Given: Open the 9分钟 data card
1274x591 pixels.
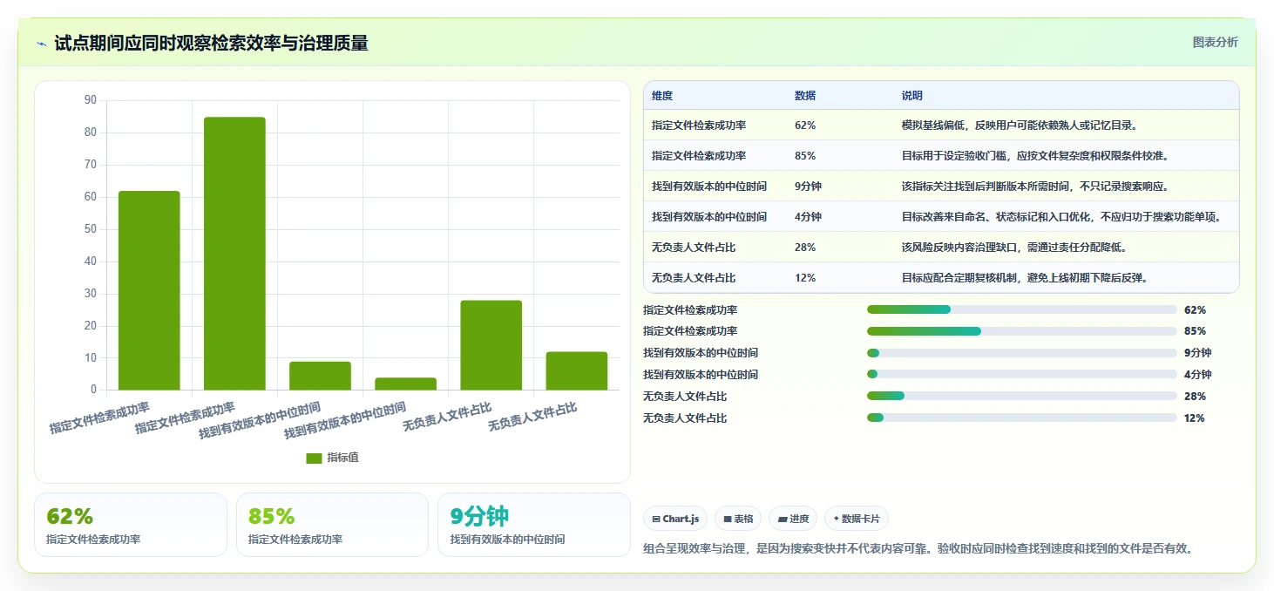Looking at the screenshot, I should point(533,525).
